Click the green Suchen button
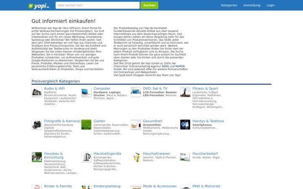This screenshot has width=303, height=189. click(149, 5)
